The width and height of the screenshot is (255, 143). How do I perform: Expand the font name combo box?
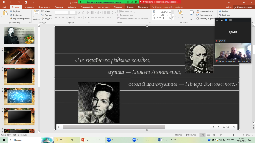tap(69, 13)
